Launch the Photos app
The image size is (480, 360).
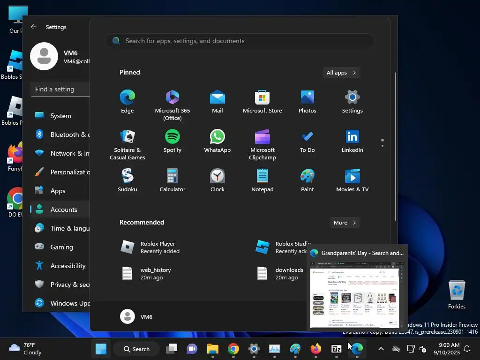tap(307, 102)
